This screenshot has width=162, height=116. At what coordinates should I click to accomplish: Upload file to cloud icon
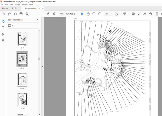(x=15, y=14)
